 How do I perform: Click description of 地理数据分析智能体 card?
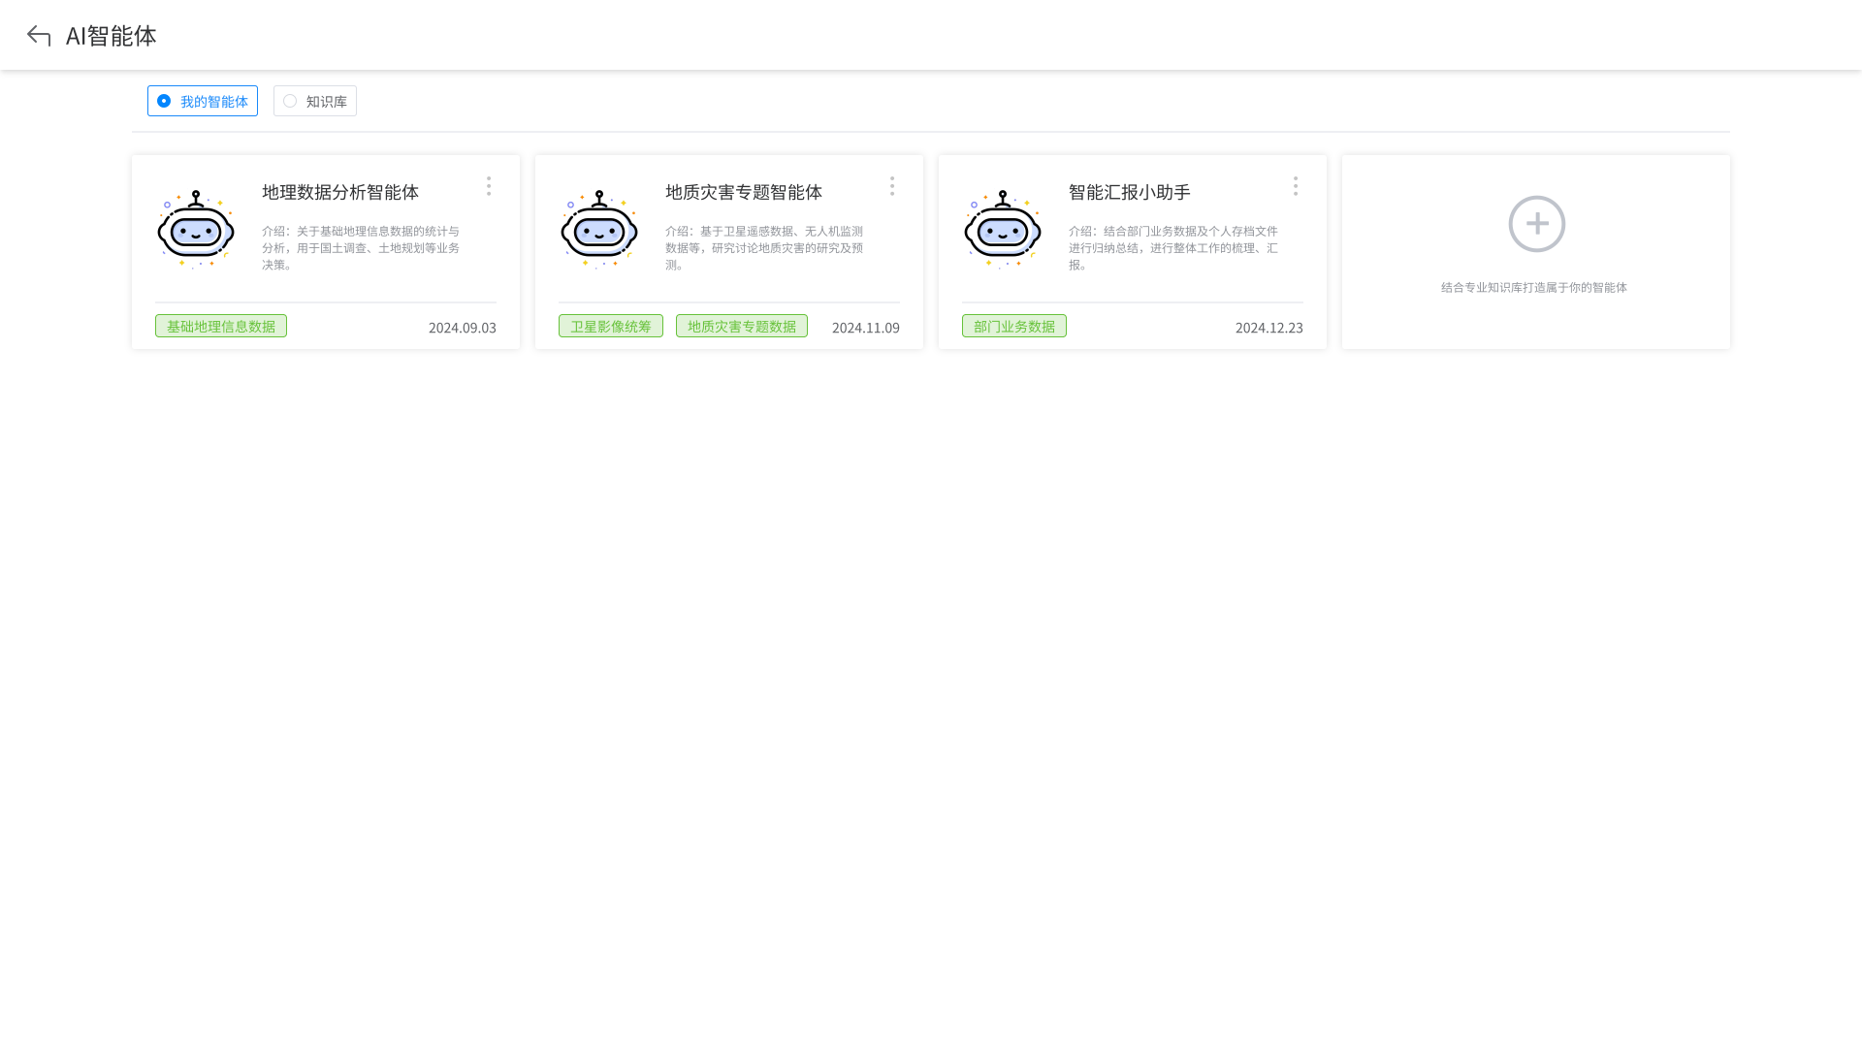coord(361,247)
